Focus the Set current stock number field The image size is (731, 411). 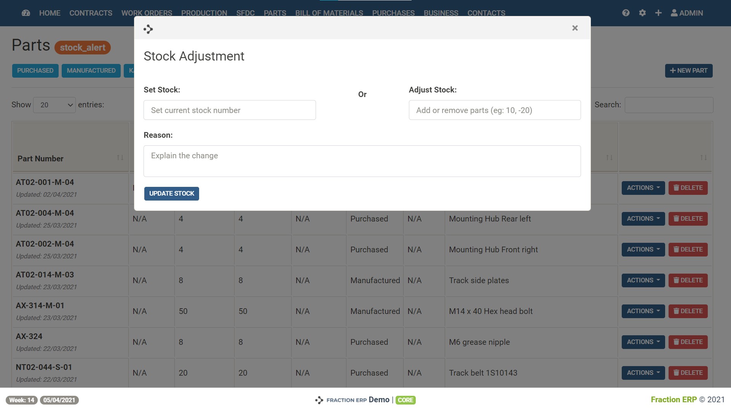click(x=230, y=110)
